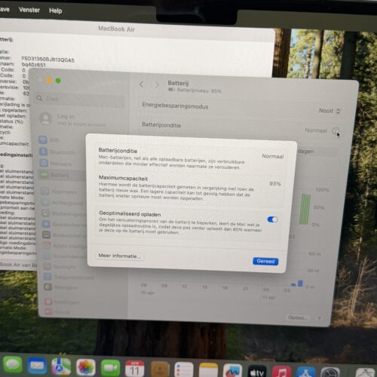Click the Maximumcapaciteit heading in the dialog

[123, 178]
